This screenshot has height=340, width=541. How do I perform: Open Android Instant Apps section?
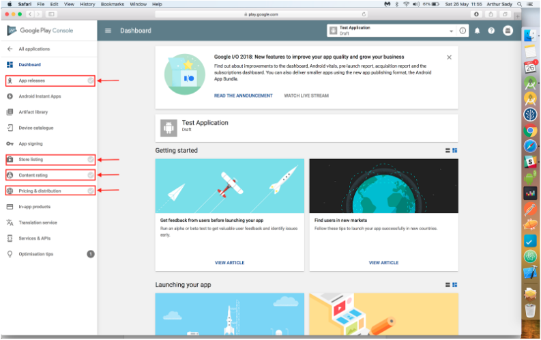pyautogui.click(x=40, y=96)
